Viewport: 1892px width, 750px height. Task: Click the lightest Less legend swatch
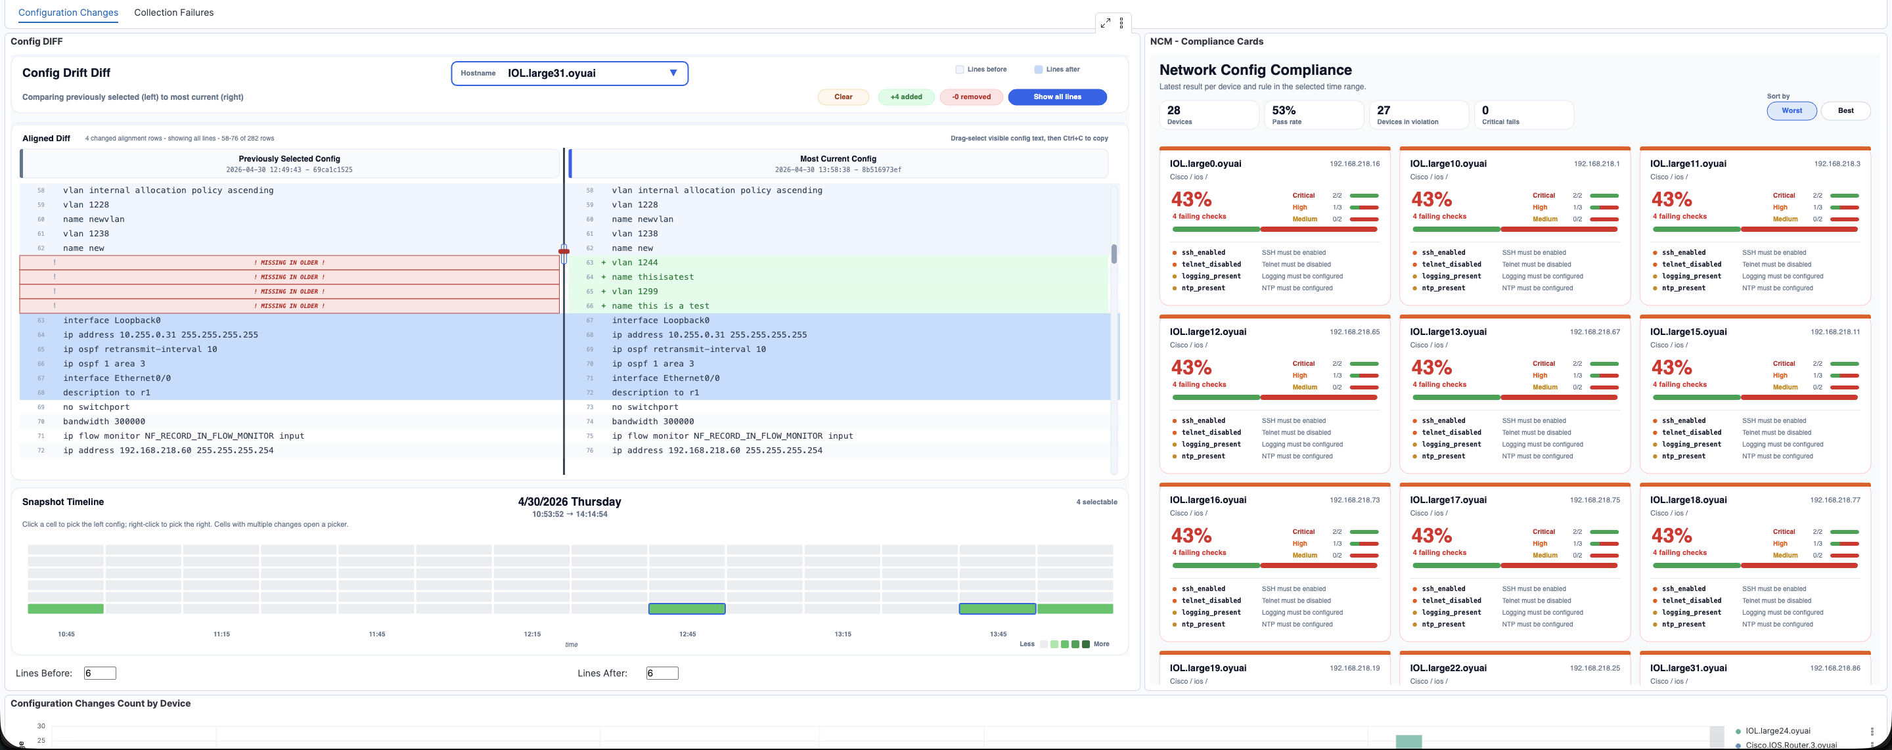(x=1044, y=644)
